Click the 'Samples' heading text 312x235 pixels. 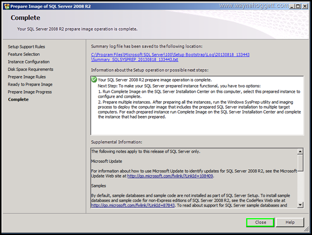tap(99, 186)
